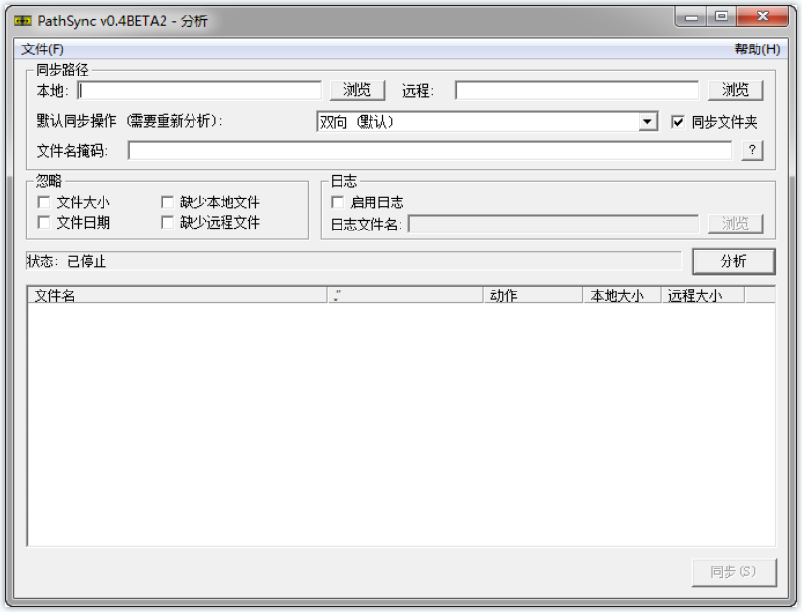Click the local path input field

coord(200,90)
